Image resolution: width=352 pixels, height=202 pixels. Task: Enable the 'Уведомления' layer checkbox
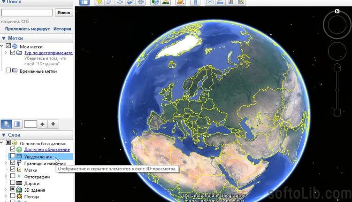[13, 155]
